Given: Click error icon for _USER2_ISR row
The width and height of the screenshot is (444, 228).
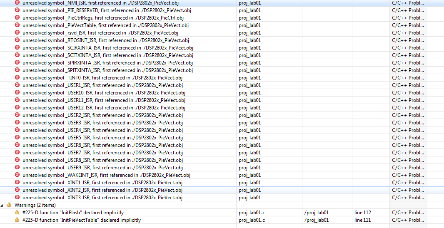Looking at the screenshot, I should pos(17,115).
